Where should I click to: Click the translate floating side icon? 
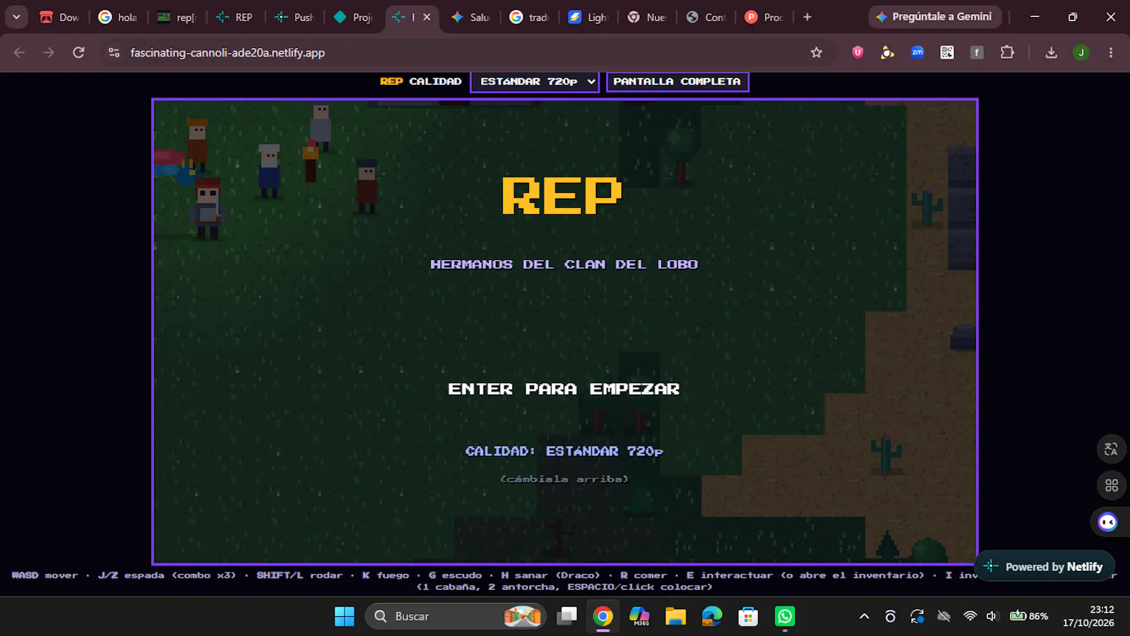tap(1111, 449)
